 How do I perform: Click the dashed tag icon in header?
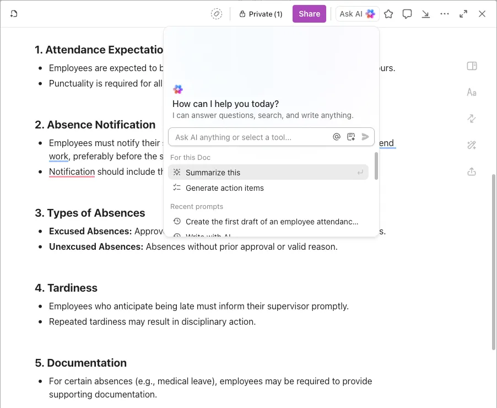coord(217,14)
